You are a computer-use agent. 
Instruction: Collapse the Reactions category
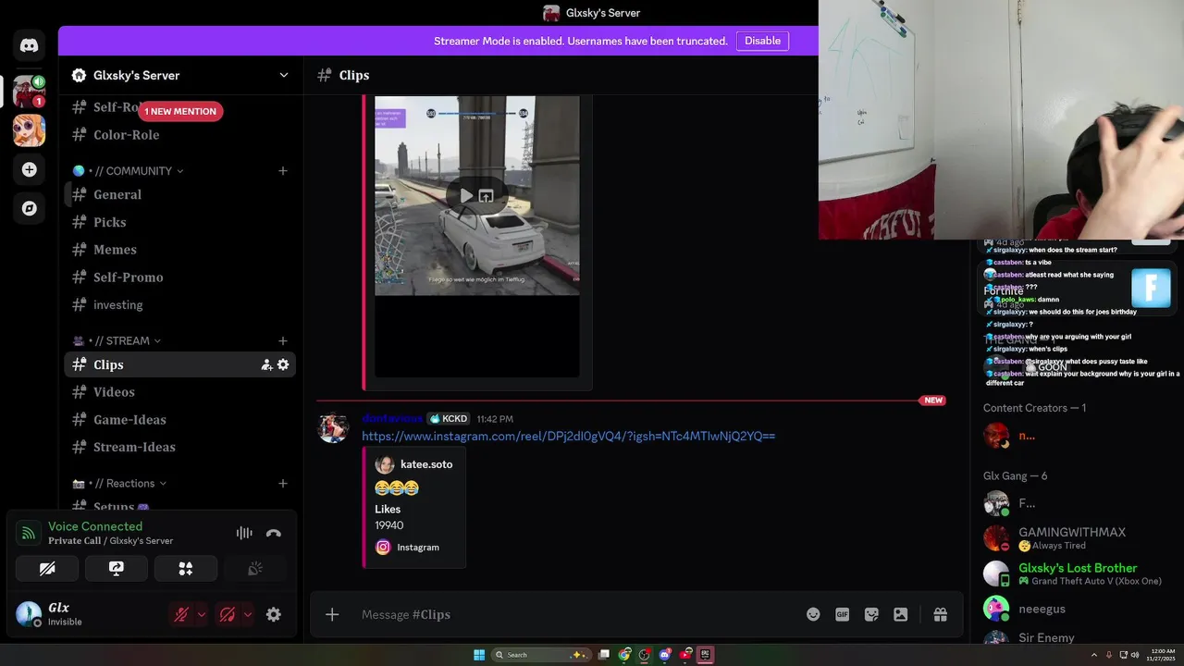(x=120, y=483)
